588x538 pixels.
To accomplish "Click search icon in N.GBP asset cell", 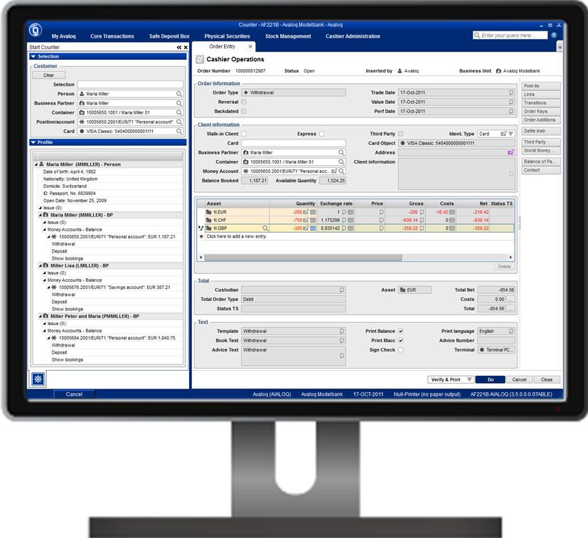I will 265,228.
